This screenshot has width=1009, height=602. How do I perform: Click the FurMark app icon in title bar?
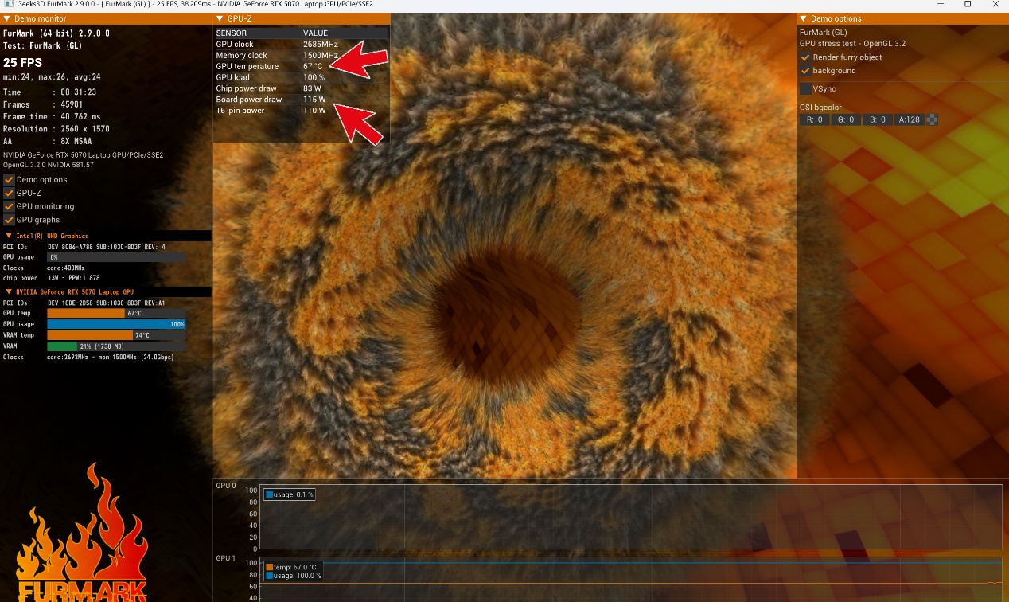tap(7, 5)
